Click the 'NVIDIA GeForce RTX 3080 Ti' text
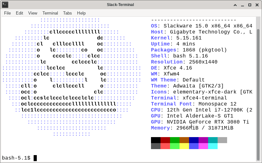 208,122
